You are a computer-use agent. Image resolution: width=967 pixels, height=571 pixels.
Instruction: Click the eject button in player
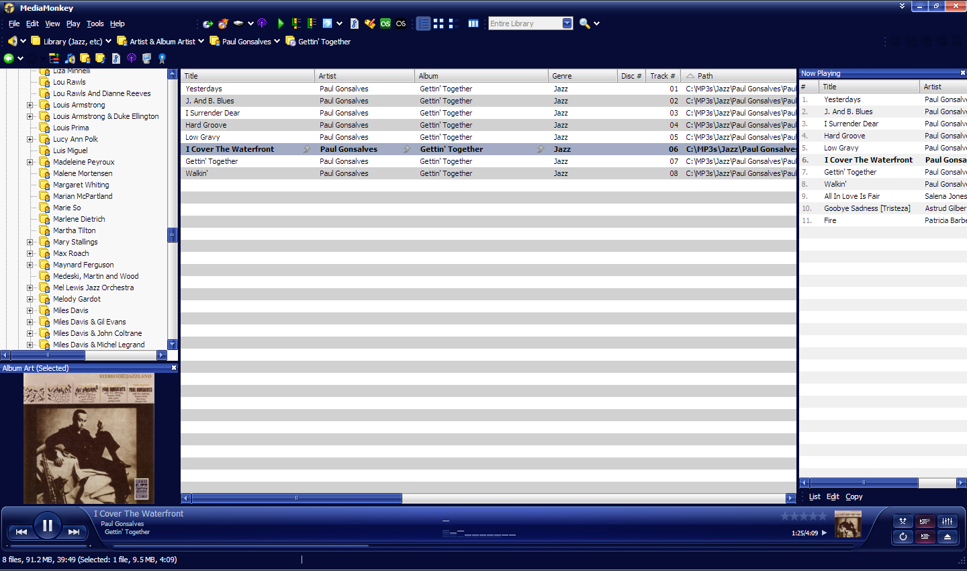pyautogui.click(x=947, y=537)
